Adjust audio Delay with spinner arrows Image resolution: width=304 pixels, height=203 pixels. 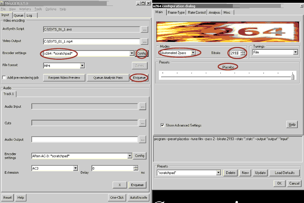[x=136, y=168]
